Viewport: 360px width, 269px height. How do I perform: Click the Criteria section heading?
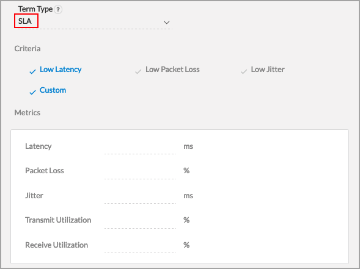click(28, 49)
